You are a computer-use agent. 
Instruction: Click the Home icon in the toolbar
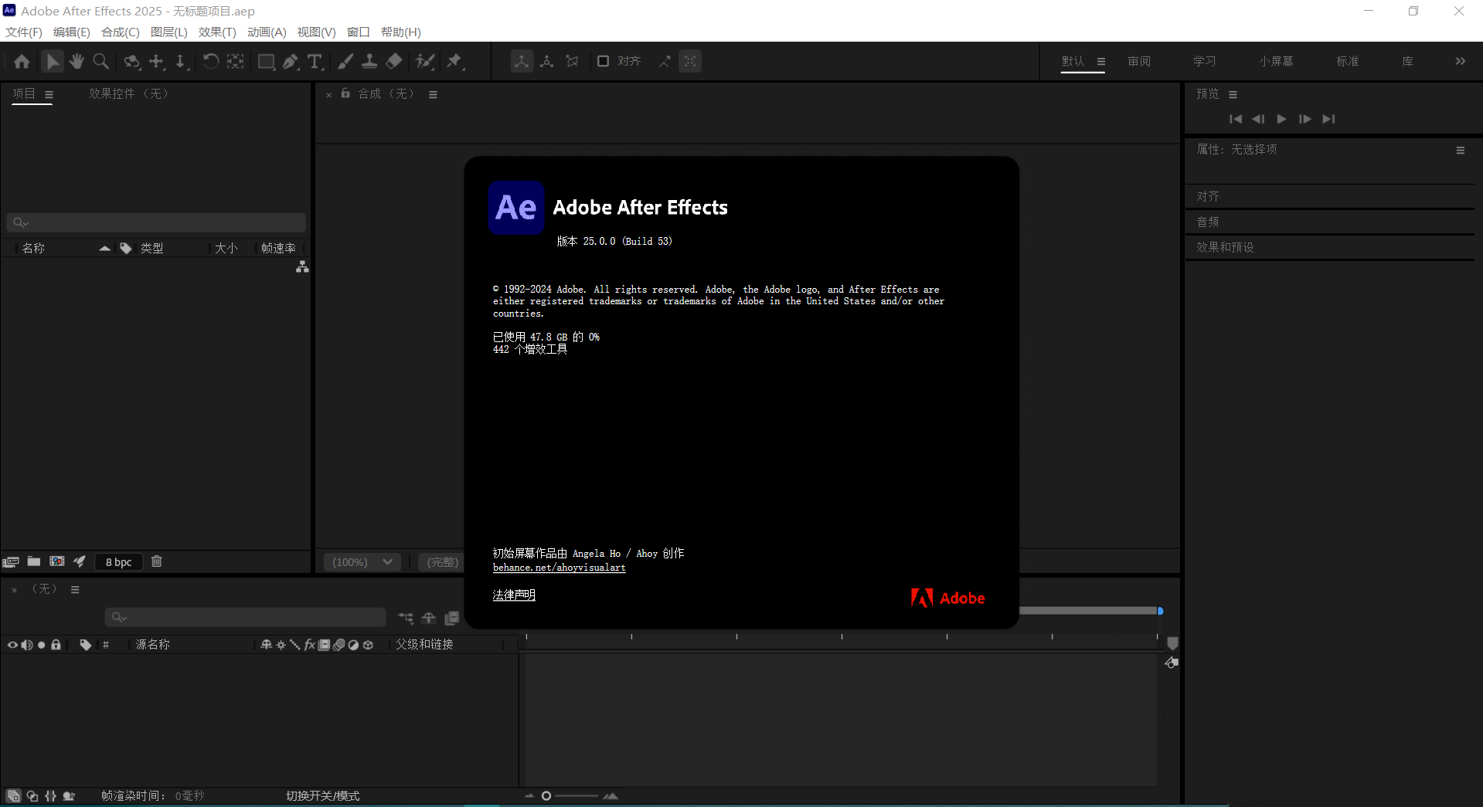pyautogui.click(x=22, y=61)
